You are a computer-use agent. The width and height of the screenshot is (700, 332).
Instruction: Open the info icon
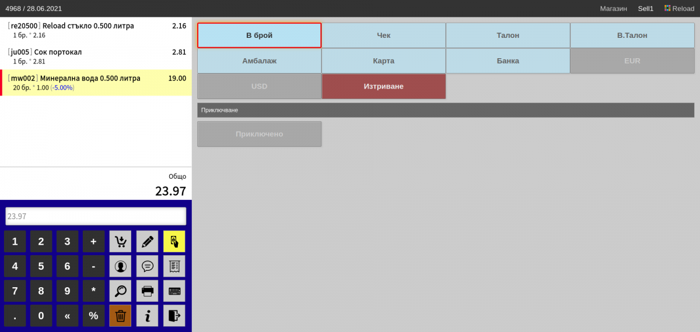coord(147,316)
